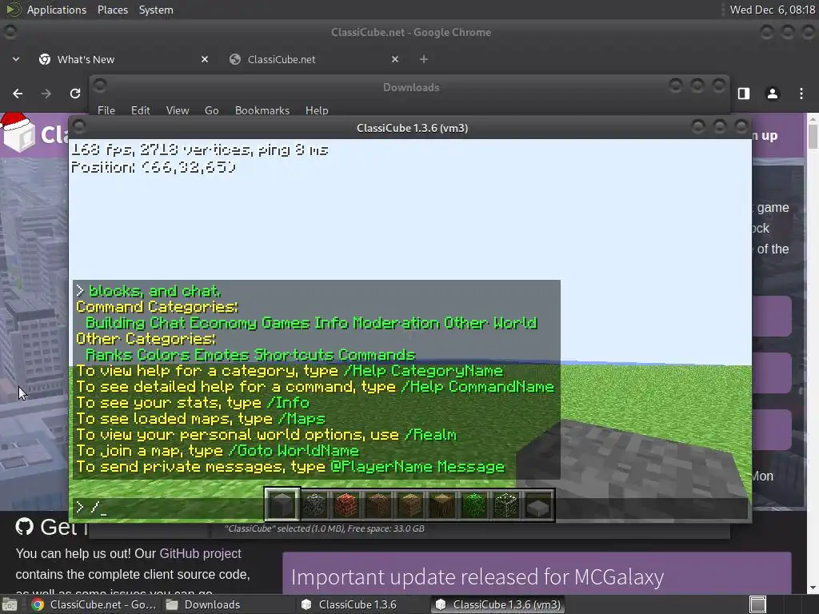Viewport: 819px width, 614px height.
Task: Click the Position coordinates text in game
Action: (154, 167)
